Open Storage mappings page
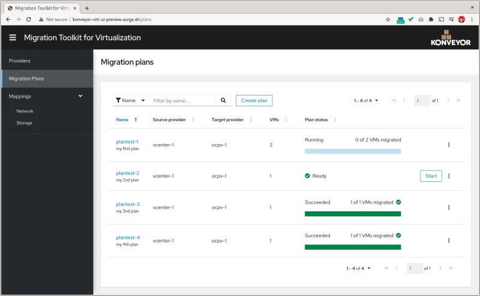The width and height of the screenshot is (480, 296). pos(25,122)
